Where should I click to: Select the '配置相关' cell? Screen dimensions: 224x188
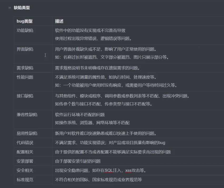coord(33,152)
